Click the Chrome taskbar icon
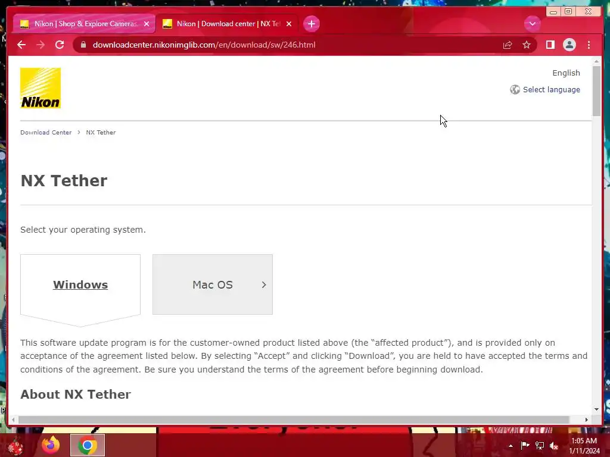 click(88, 445)
